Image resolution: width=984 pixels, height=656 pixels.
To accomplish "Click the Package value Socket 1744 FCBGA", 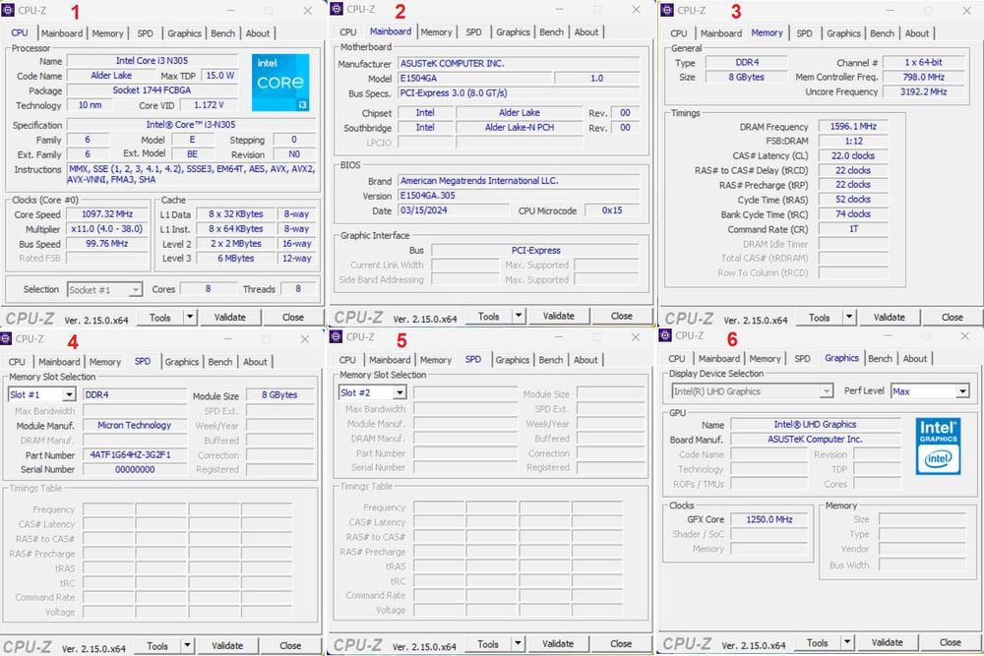I will (152, 90).
